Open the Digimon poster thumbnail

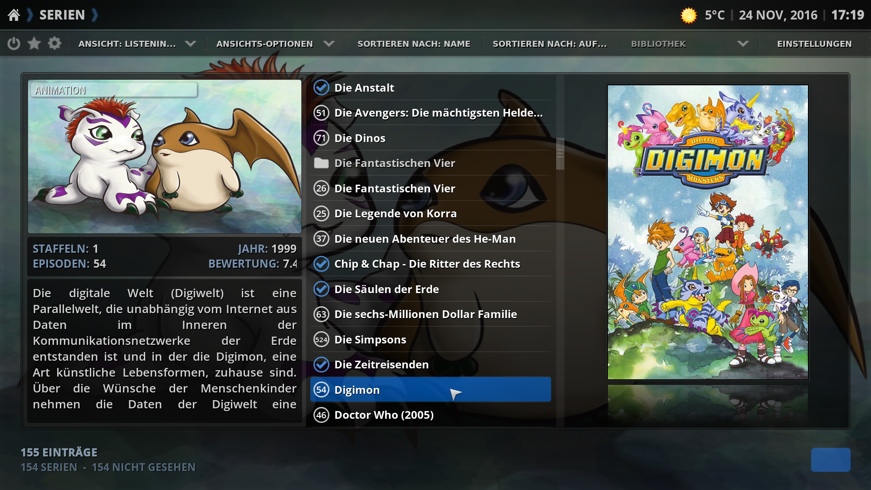708,232
